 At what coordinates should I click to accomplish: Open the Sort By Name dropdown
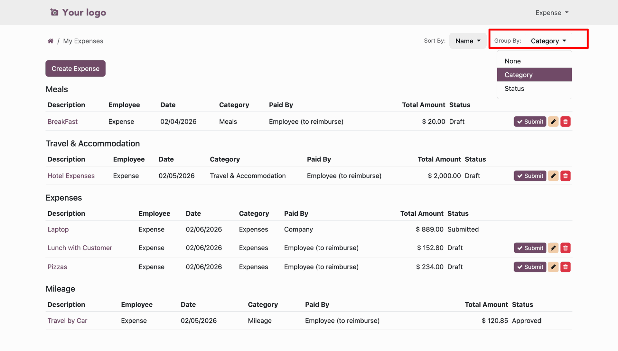pyautogui.click(x=468, y=41)
